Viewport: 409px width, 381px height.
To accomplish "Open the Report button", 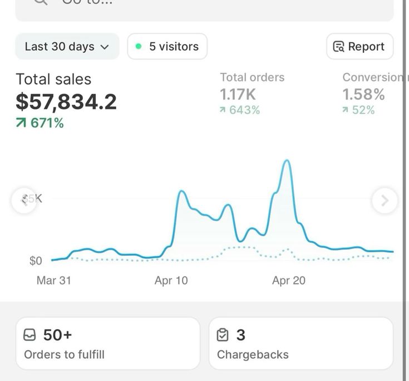I will (359, 47).
